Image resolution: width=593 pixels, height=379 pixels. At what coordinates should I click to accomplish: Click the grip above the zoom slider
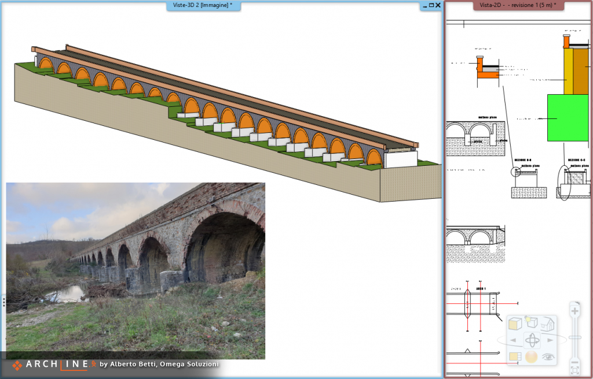[x=575, y=303]
